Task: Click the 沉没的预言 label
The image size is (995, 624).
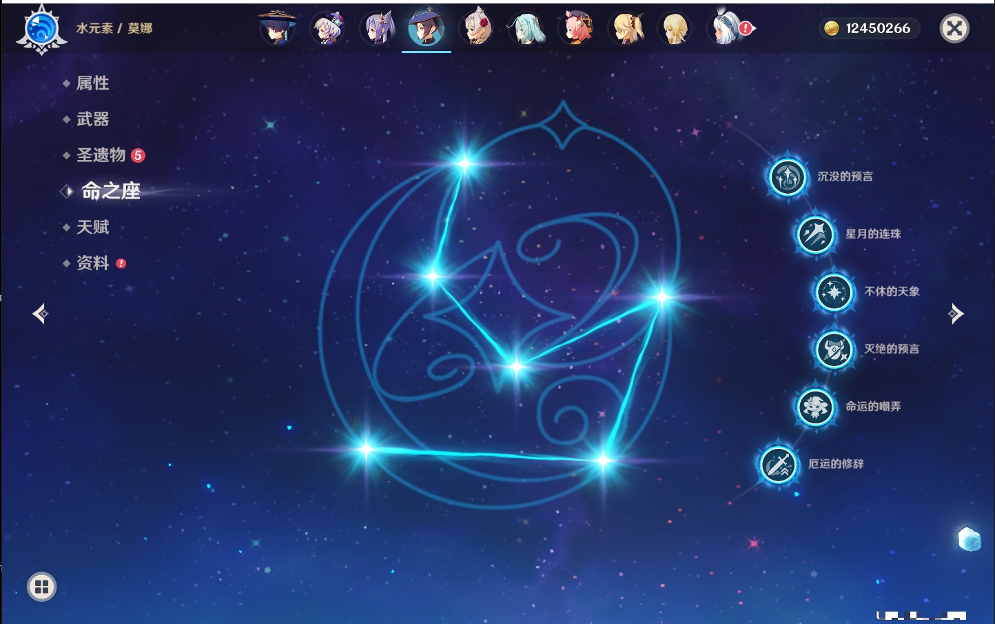Action: click(845, 177)
